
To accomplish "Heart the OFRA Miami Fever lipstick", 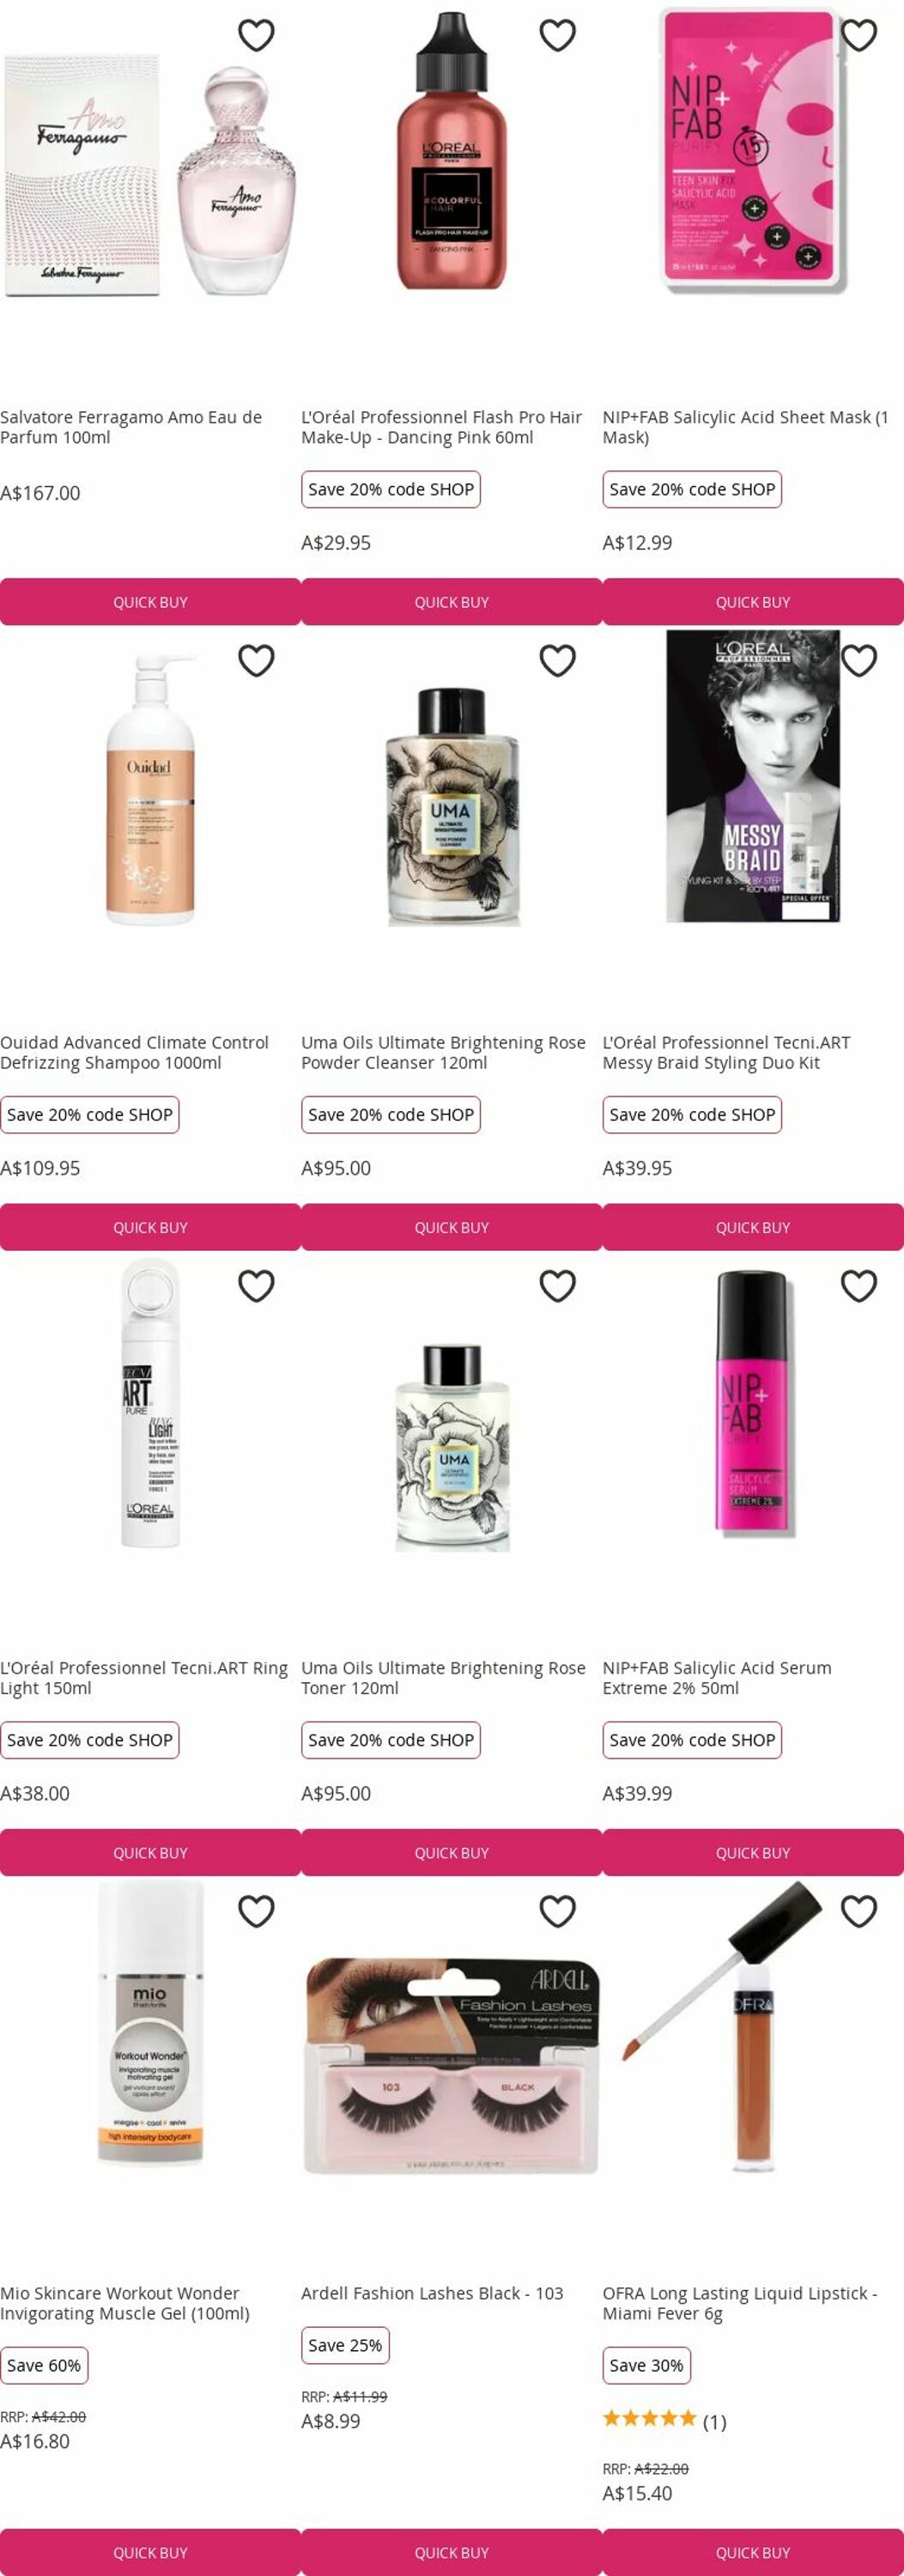I will tap(859, 1911).
